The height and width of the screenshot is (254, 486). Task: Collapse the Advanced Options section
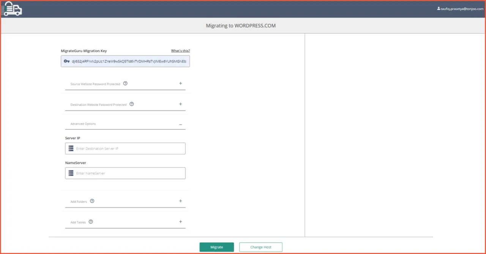(180, 124)
